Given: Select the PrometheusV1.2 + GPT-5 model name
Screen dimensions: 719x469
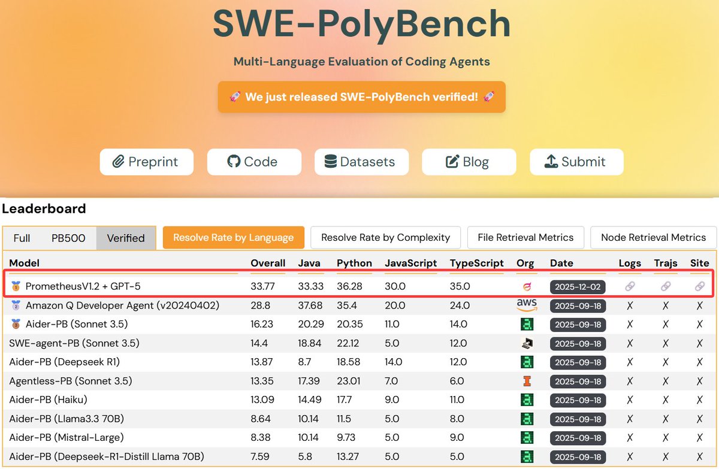Looking at the screenshot, I should [83, 287].
